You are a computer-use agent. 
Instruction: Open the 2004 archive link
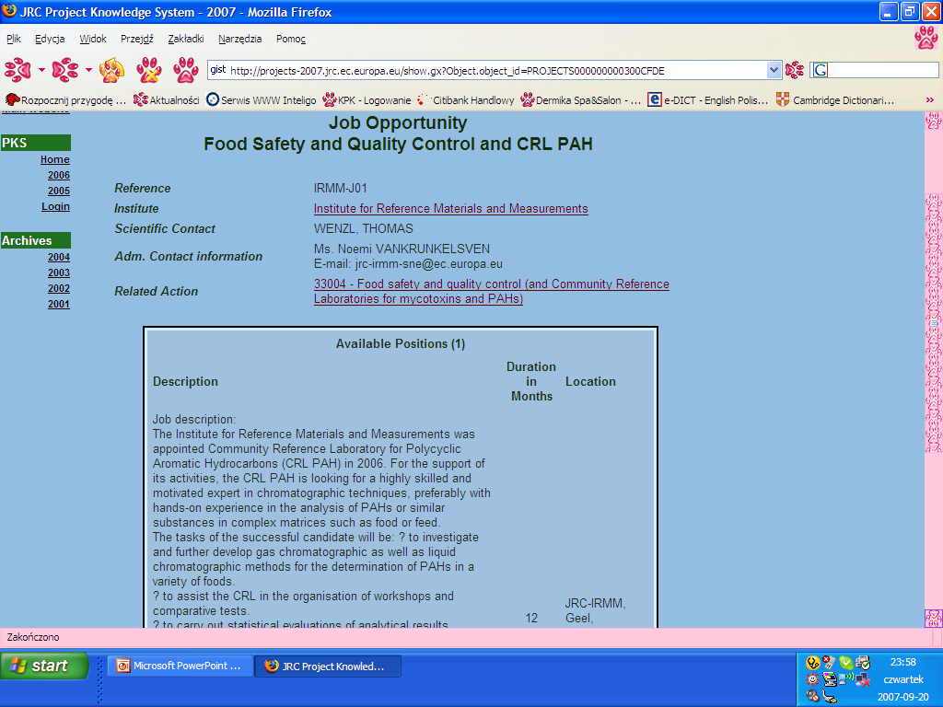(59, 257)
